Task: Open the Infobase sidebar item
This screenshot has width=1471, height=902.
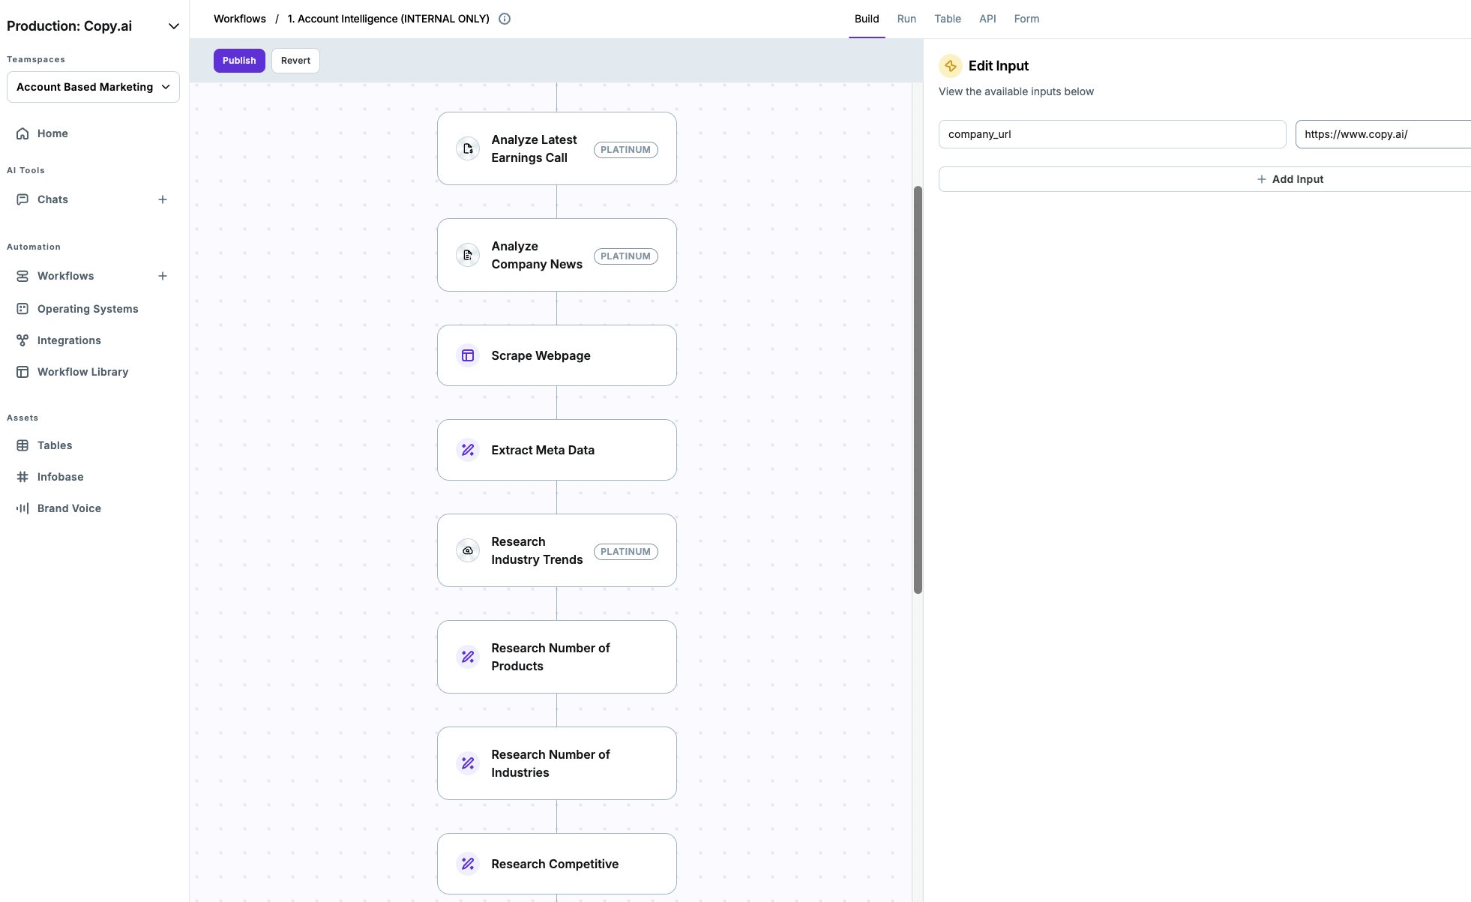Action: click(60, 477)
